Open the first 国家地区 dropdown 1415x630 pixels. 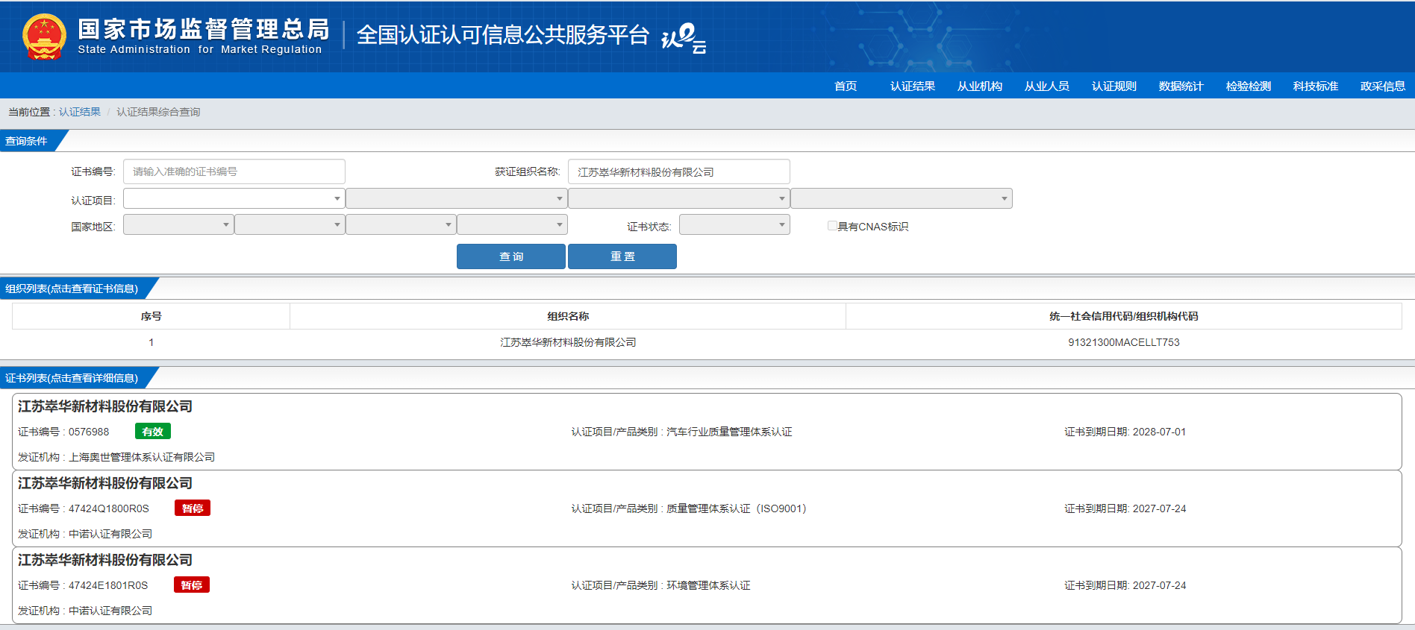pos(178,225)
